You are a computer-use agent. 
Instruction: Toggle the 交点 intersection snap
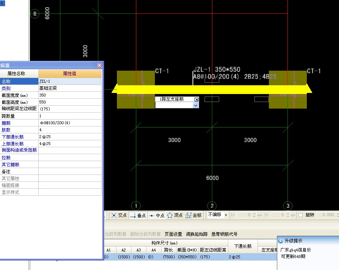pos(119,215)
